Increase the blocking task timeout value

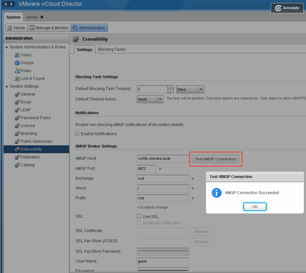[x=171, y=87]
